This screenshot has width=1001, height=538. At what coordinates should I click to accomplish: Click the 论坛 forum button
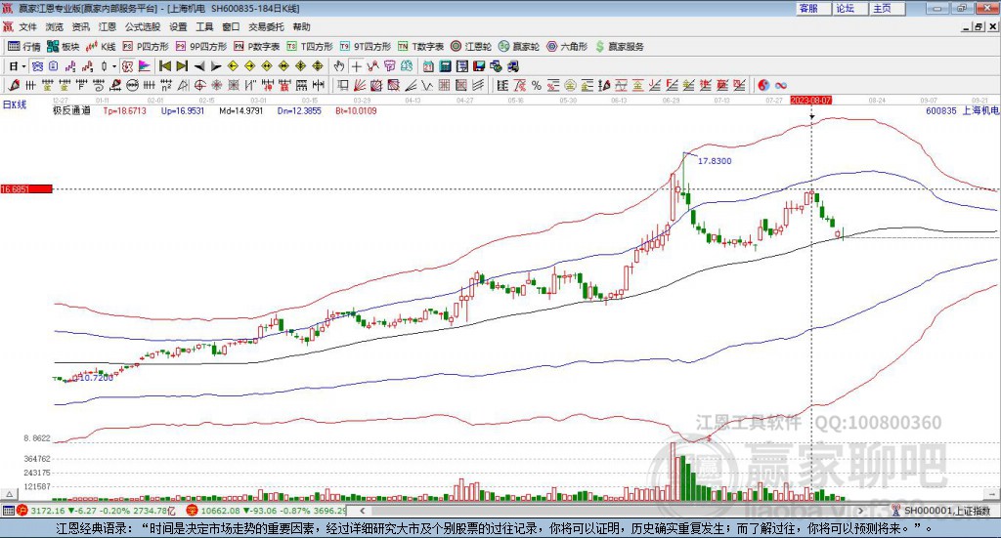[x=850, y=8]
